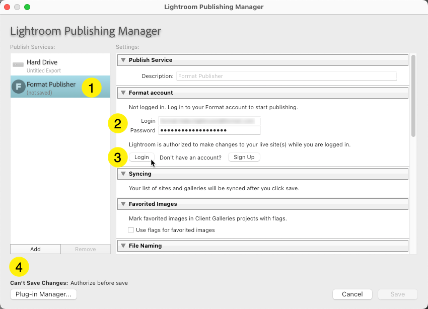The image size is (428, 309).
Task: Cancel the Publishing Manager dialog
Action: point(352,294)
